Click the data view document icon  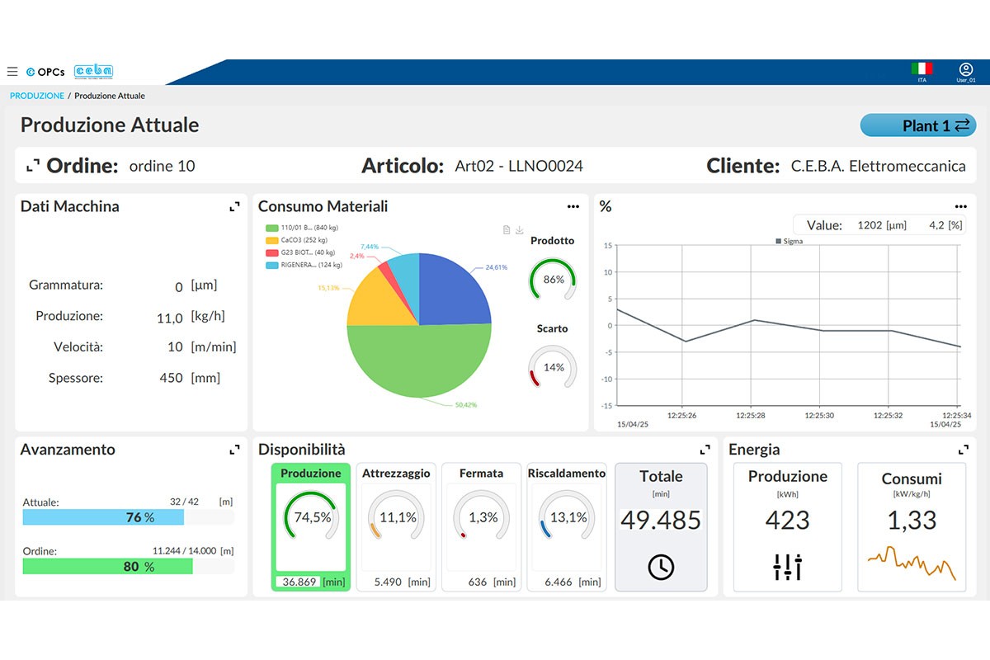point(507,229)
